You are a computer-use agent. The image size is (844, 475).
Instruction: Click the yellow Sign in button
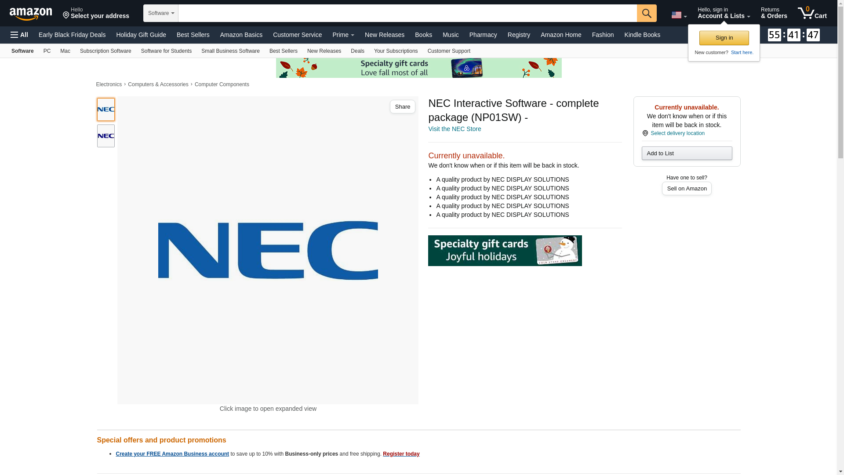point(724,38)
